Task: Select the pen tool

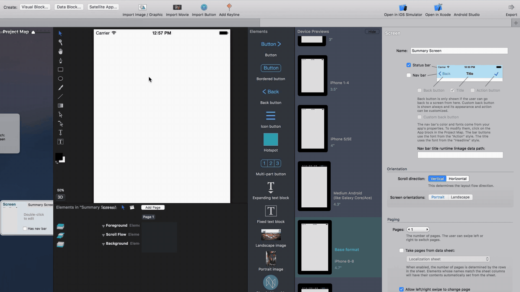Action: pyautogui.click(x=60, y=61)
